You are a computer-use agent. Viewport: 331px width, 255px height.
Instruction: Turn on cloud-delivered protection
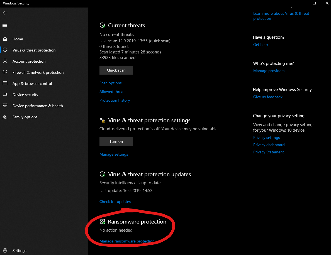tap(116, 141)
